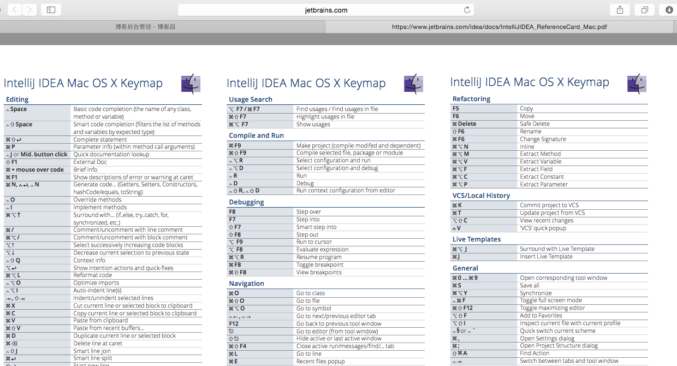Image resolution: width=677 pixels, height=366 pixels.
Task: Click the General section heading
Action: click(465, 268)
